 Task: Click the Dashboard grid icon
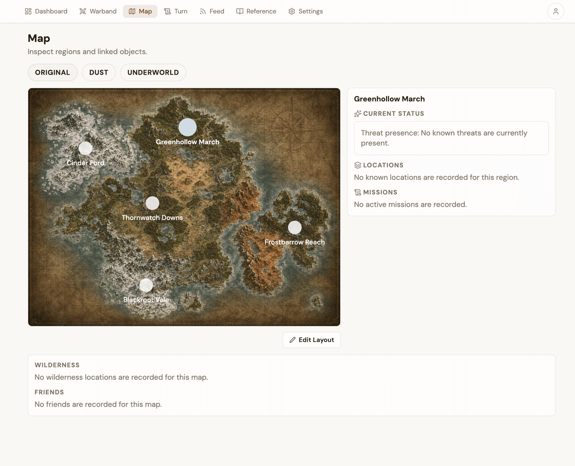[x=28, y=11]
